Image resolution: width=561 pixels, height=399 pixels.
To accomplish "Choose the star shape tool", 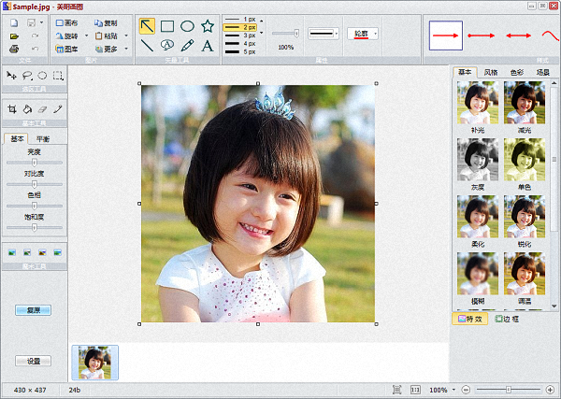I will (208, 25).
